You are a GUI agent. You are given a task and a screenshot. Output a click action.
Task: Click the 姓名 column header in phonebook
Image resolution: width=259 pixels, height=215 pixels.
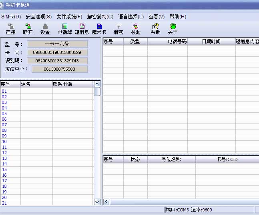[x=36, y=84]
